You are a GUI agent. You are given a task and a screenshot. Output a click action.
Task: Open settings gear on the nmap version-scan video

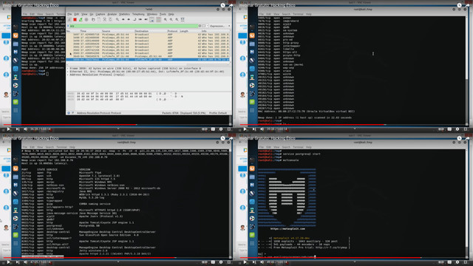click(221, 262)
